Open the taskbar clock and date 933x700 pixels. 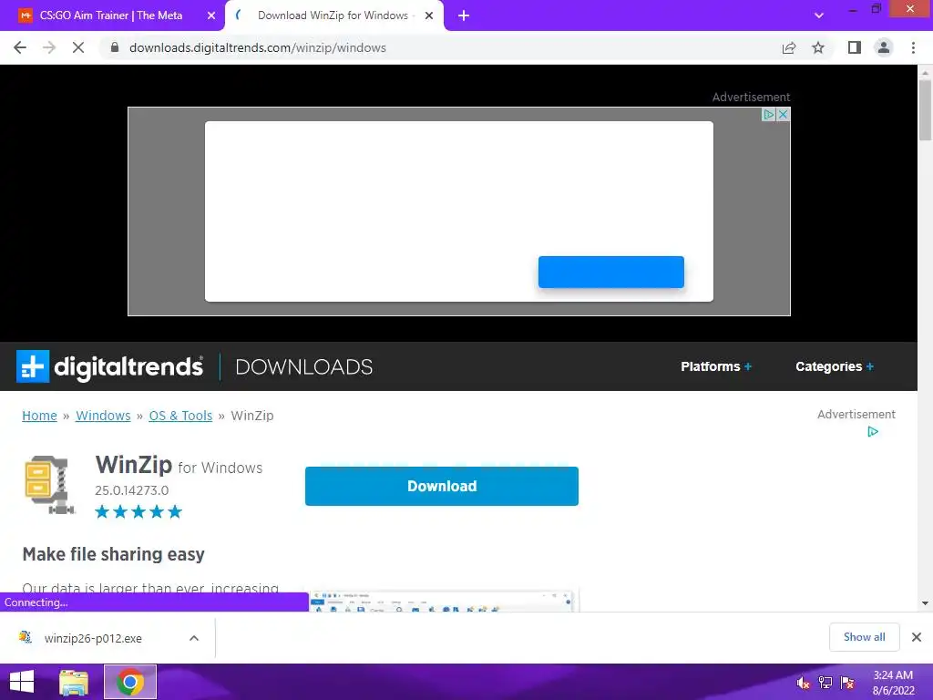pyautogui.click(x=893, y=683)
